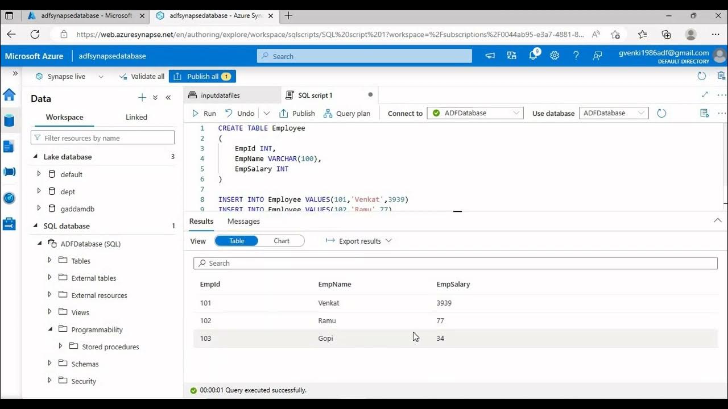Select the Security folder in tree
Screen dimensions: 728x409
84,381
